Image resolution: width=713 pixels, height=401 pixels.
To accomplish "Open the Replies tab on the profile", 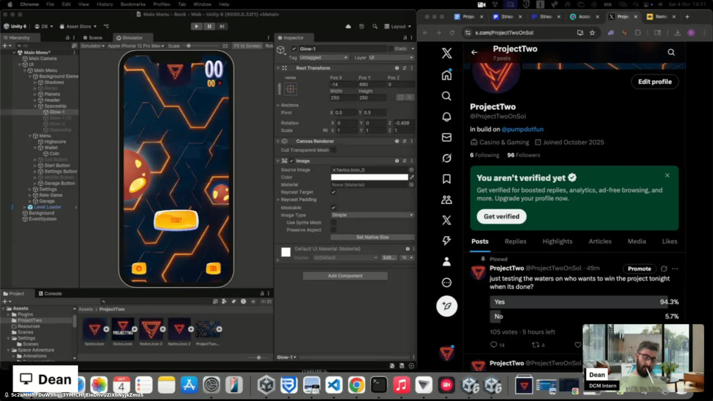I will 515,241.
